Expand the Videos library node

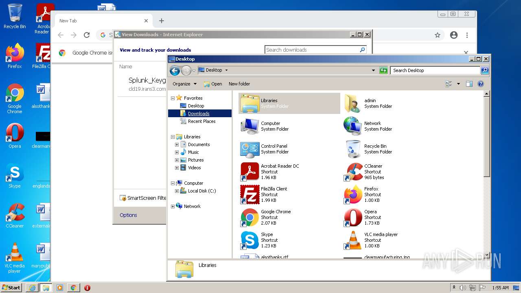pyautogui.click(x=177, y=168)
